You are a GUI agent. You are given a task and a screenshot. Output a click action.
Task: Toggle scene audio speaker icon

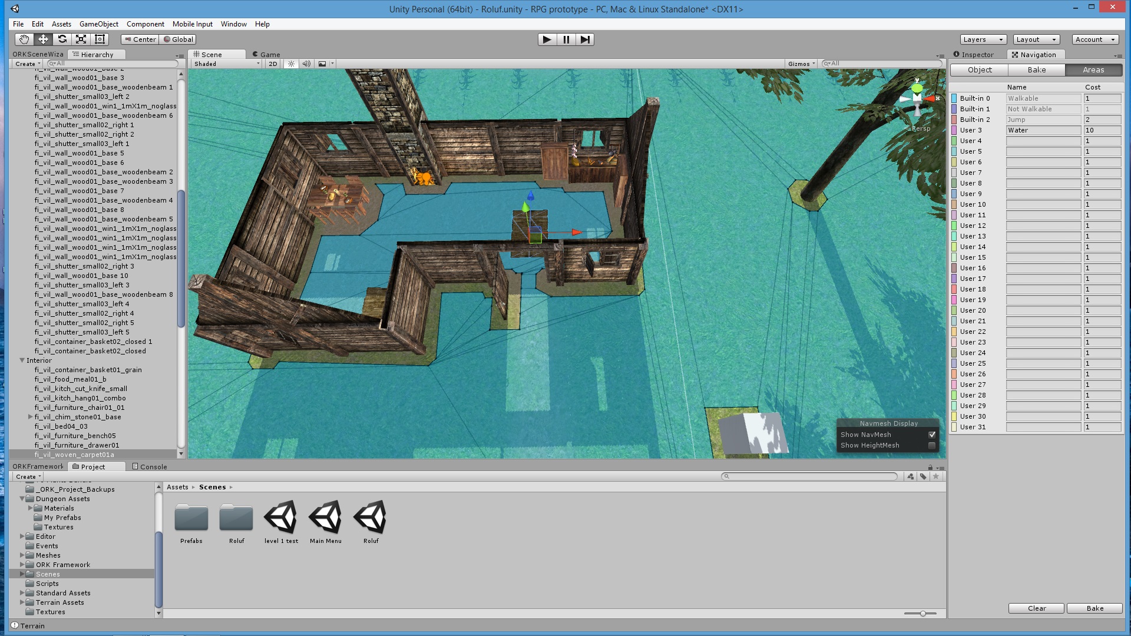click(x=306, y=64)
